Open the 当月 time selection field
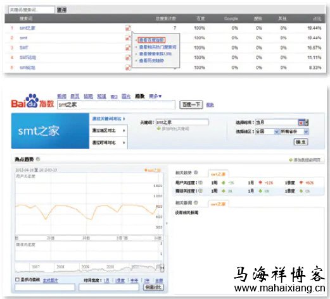Viewport: 330px width, 299px height. tap(277, 122)
